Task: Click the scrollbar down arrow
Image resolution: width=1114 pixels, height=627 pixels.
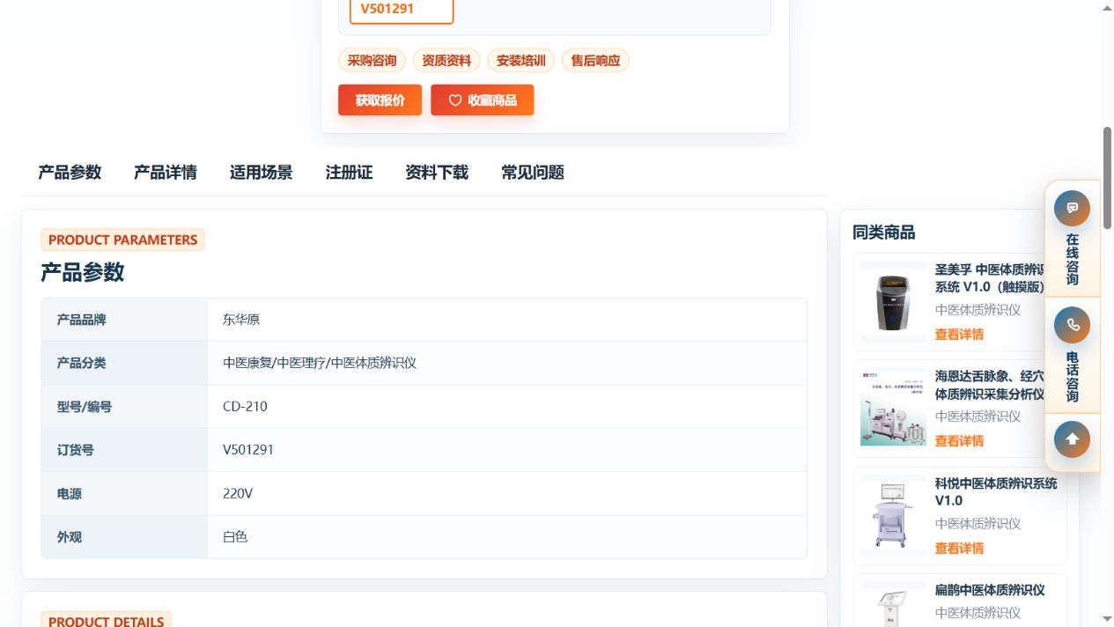Action: 1108,620
